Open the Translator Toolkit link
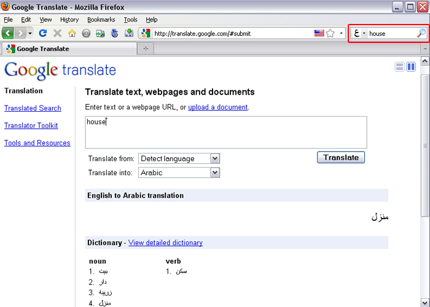This screenshot has height=307, width=430. tap(31, 125)
